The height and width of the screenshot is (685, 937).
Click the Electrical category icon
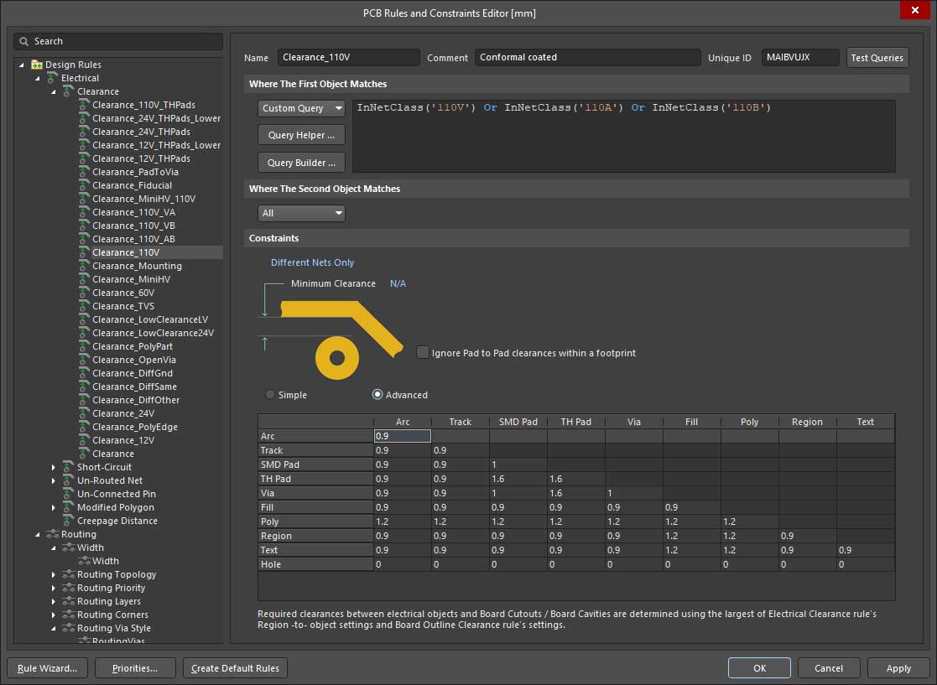53,78
